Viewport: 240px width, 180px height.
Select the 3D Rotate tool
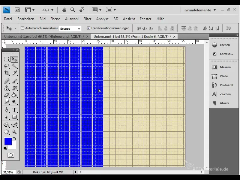[6, 125]
